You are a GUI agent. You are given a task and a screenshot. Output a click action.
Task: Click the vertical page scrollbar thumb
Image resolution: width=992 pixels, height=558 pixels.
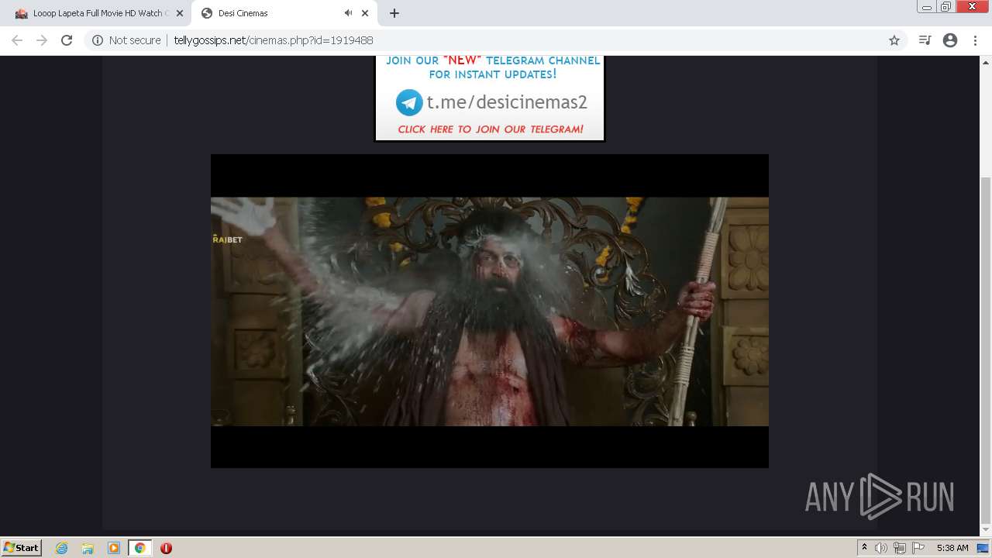tap(985, 350)
